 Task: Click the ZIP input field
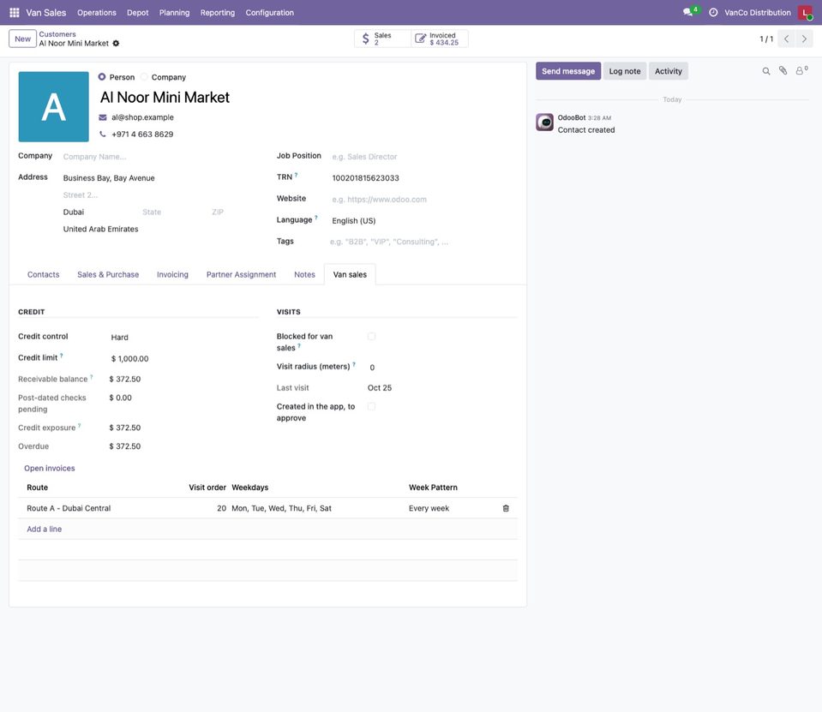[234, 212]
